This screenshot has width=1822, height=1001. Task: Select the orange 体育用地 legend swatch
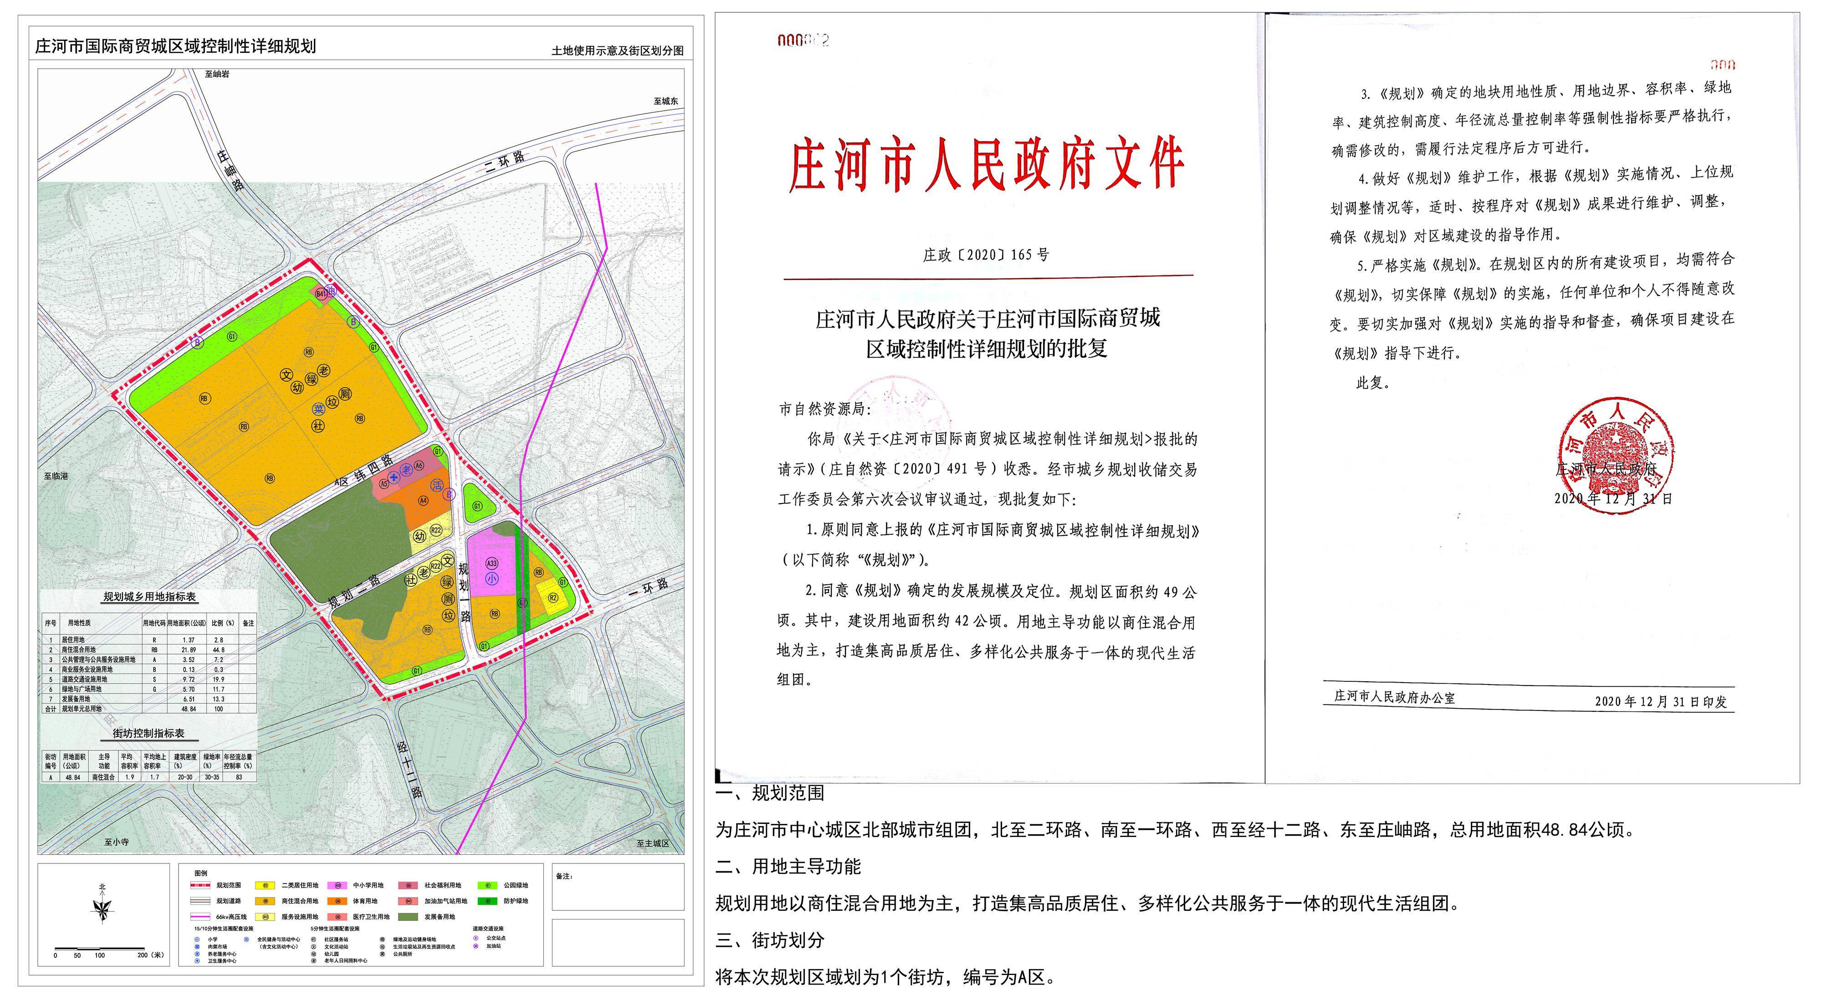(x=338, y=901)
